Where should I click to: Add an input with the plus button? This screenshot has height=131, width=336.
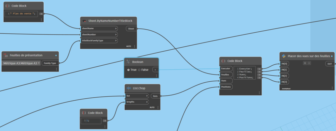pos(304,63)
